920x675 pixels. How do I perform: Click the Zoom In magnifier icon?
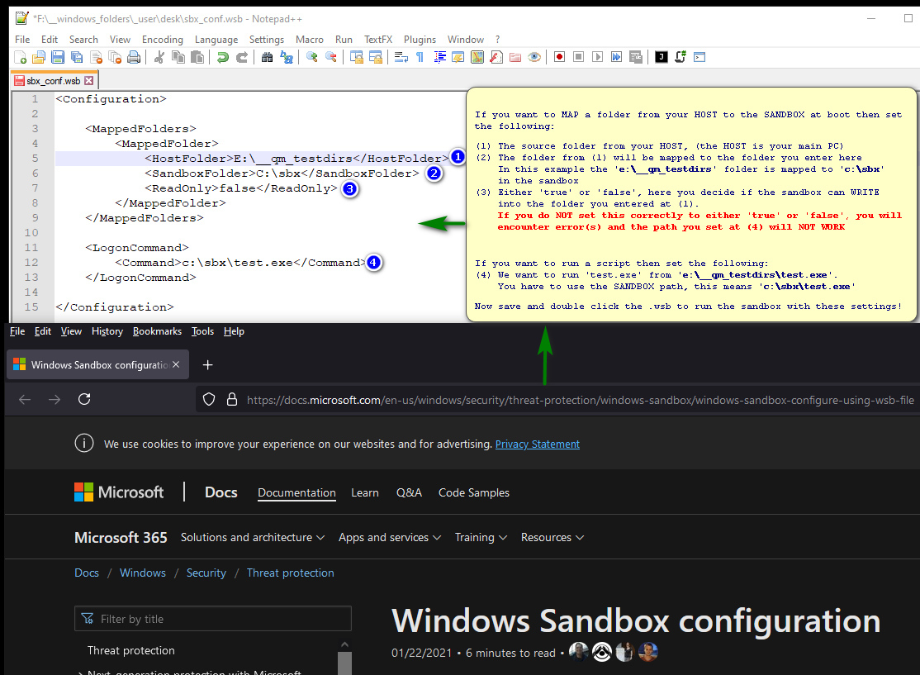311,57
